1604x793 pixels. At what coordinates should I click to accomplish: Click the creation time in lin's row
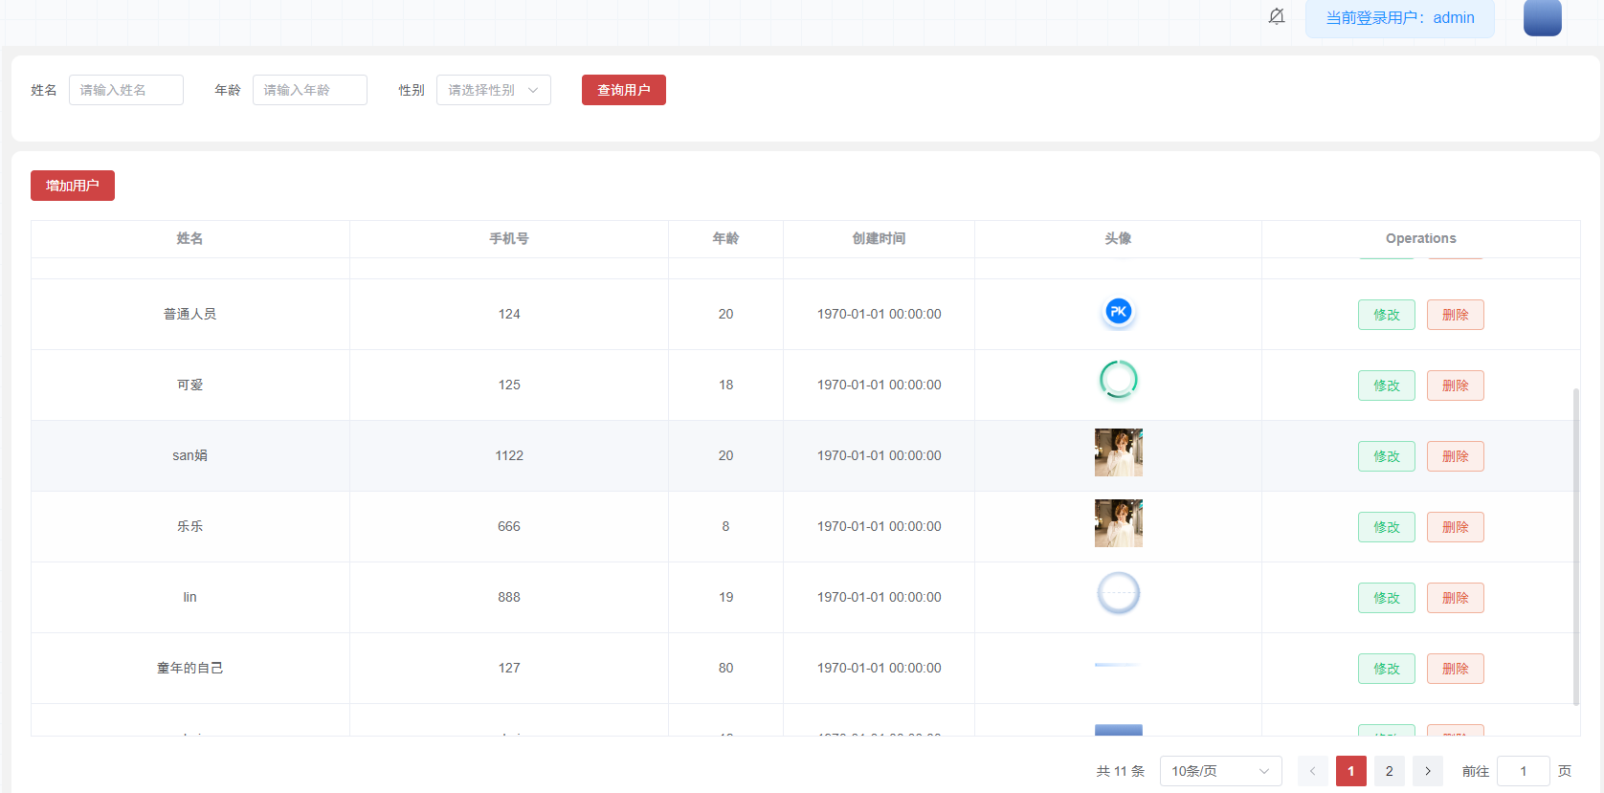coord(879,598)
